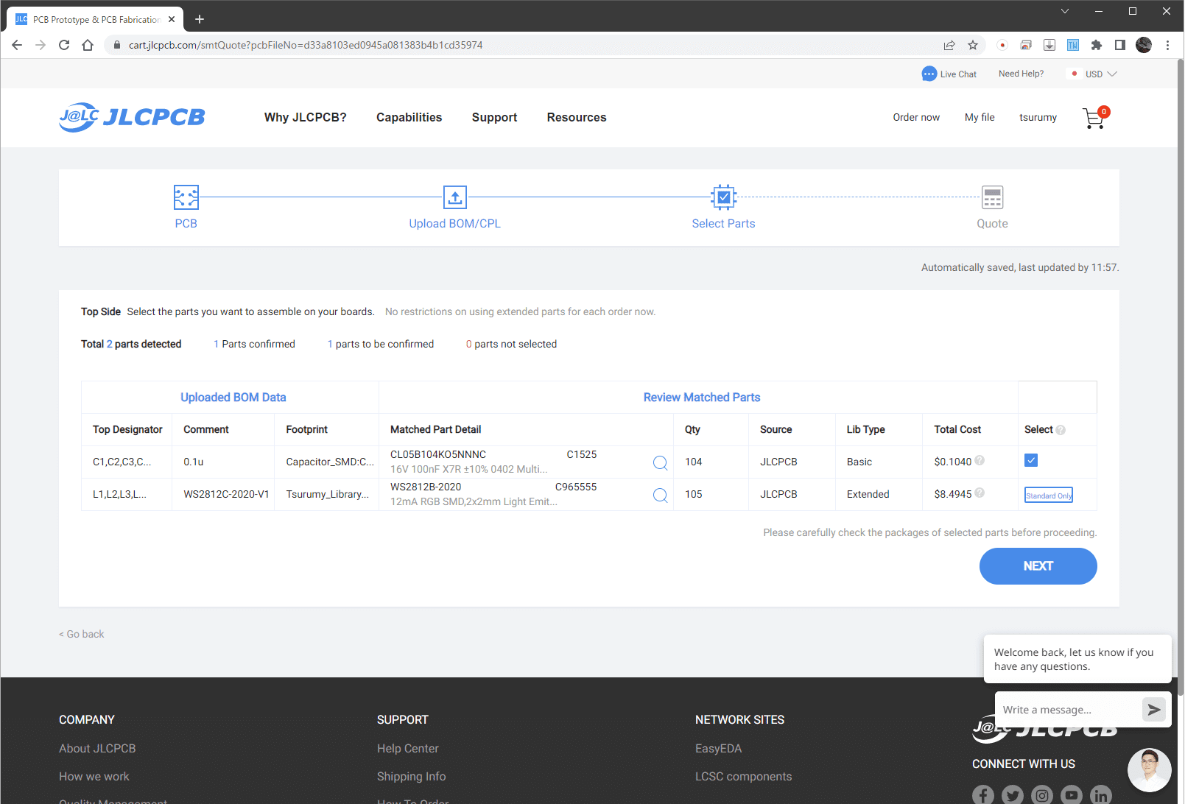Open the shopping cart
Image resolution: width=1185 pixels, height=804 pixels.
click(x=1094, y=118)
